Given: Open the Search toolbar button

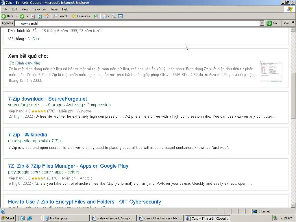Looking at the screenshot, I should pyautogui.click(x=61, y=16).
